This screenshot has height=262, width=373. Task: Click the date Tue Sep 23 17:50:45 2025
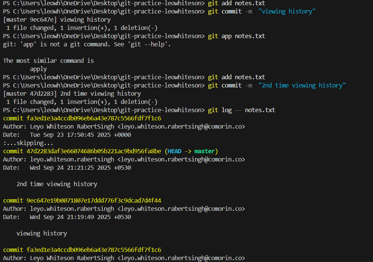(70, 135)
